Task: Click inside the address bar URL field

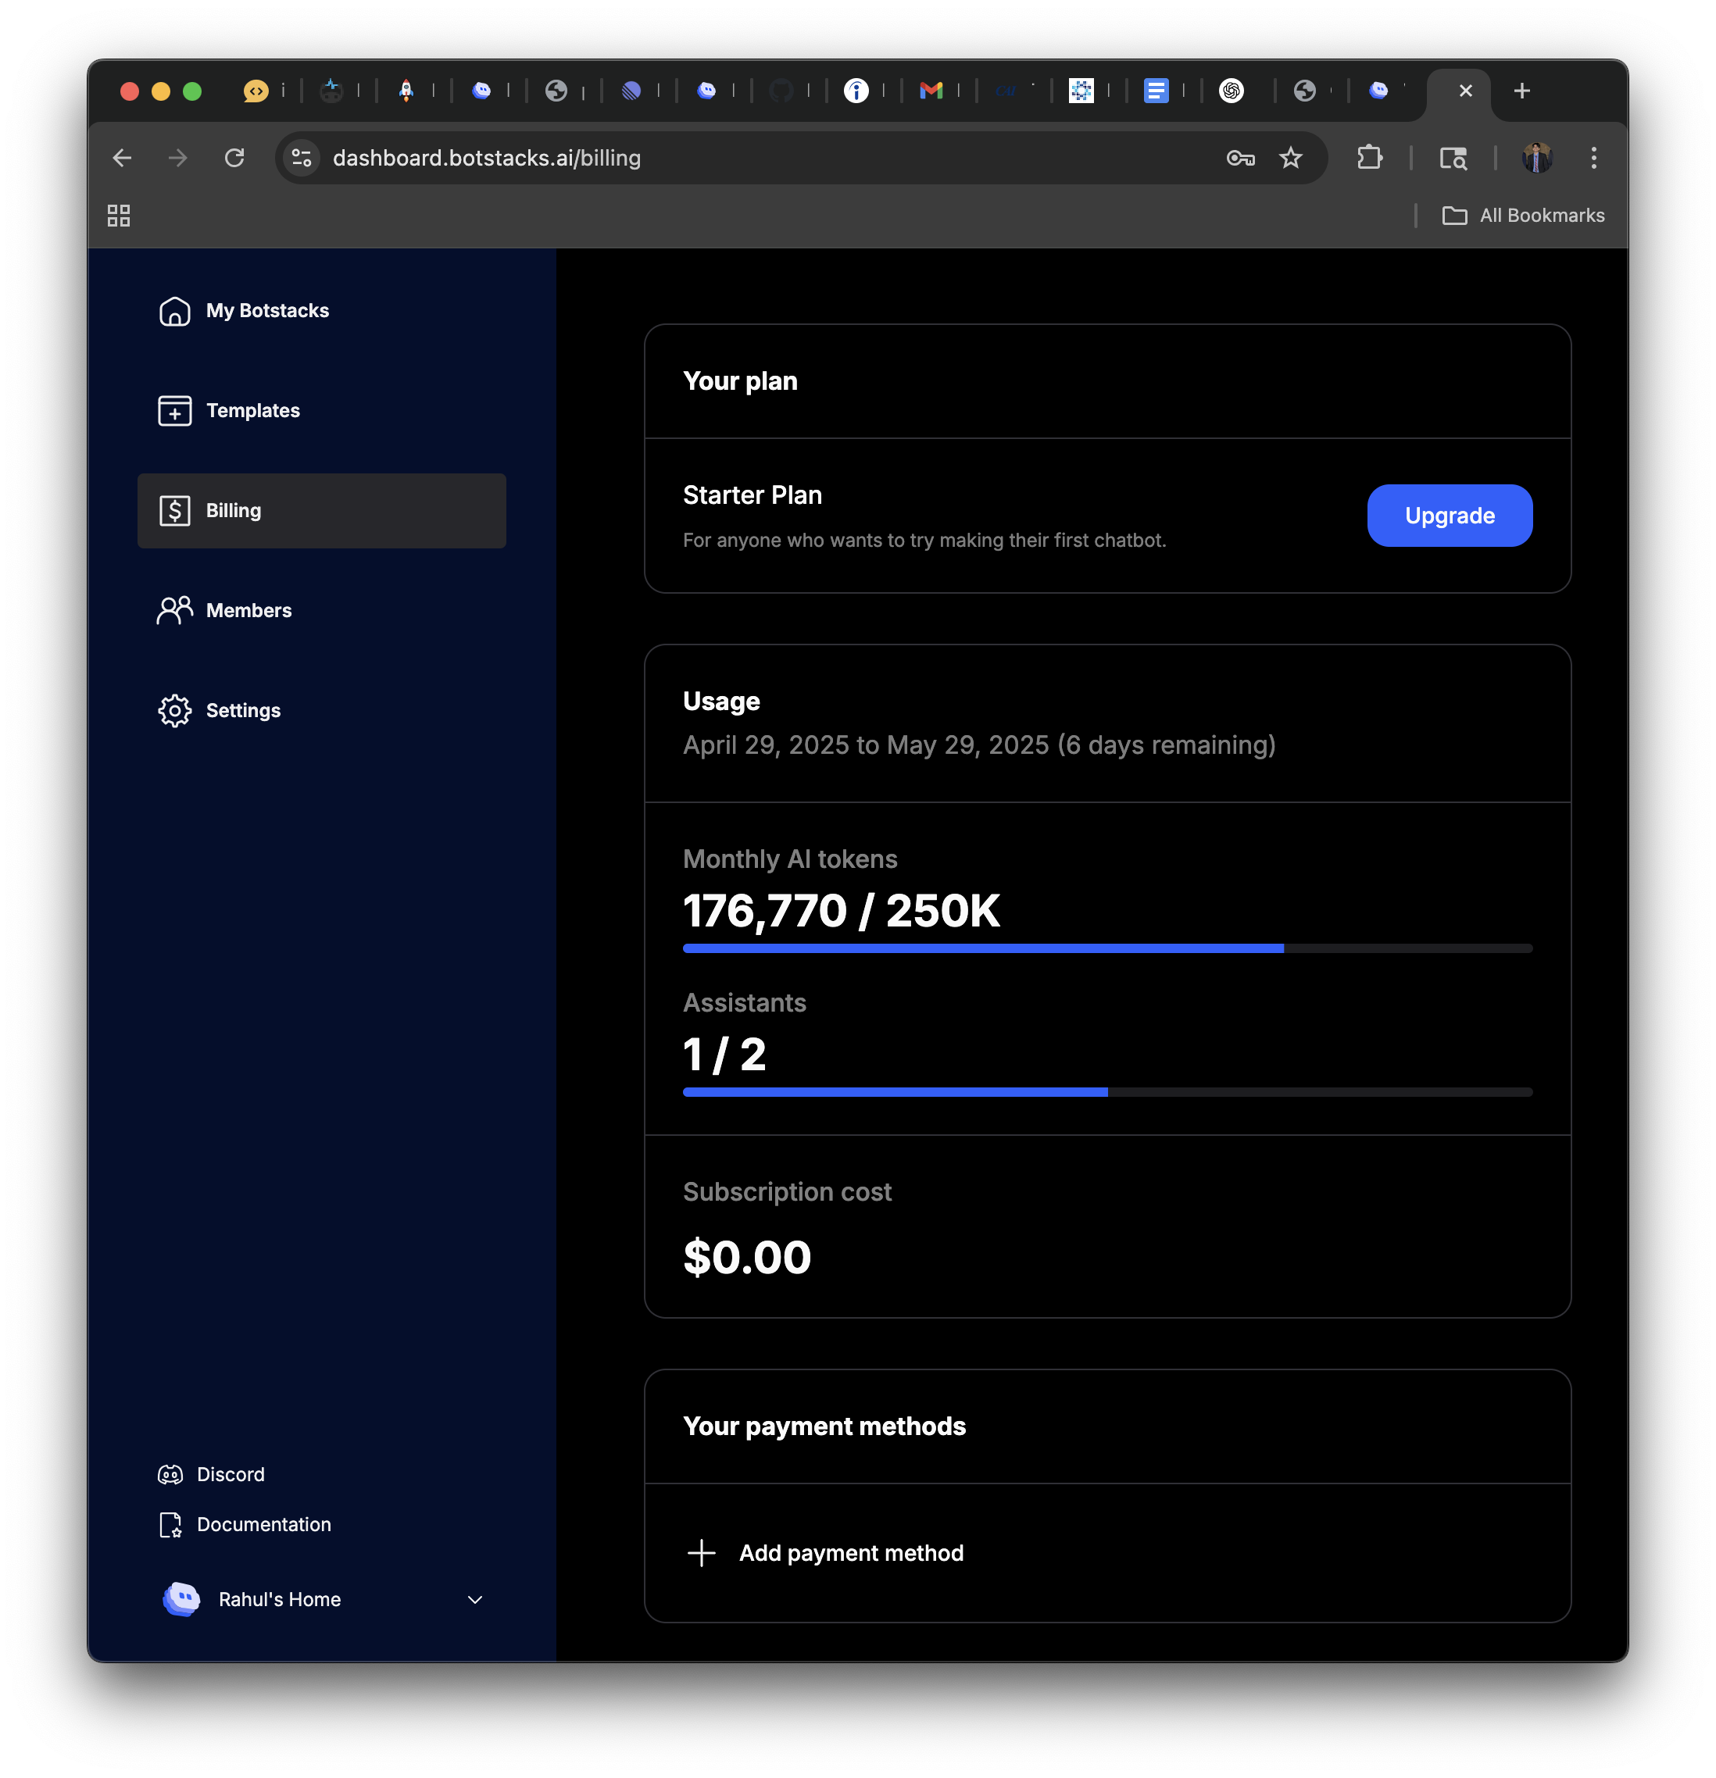Action: (x=635, y=158)
